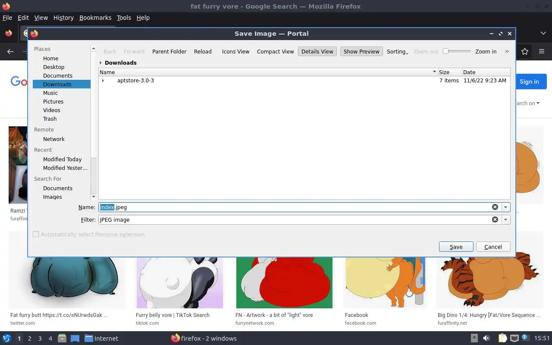Open file manager icon in taskbar
This screenshot has width=552, height=345.
[62, 338]
